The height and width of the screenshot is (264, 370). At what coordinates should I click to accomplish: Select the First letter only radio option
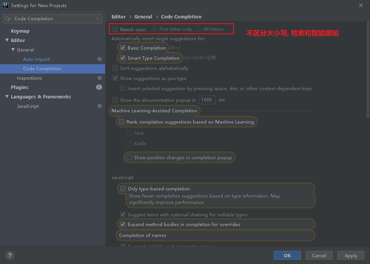pyautogui.click(x=154, y=29)
